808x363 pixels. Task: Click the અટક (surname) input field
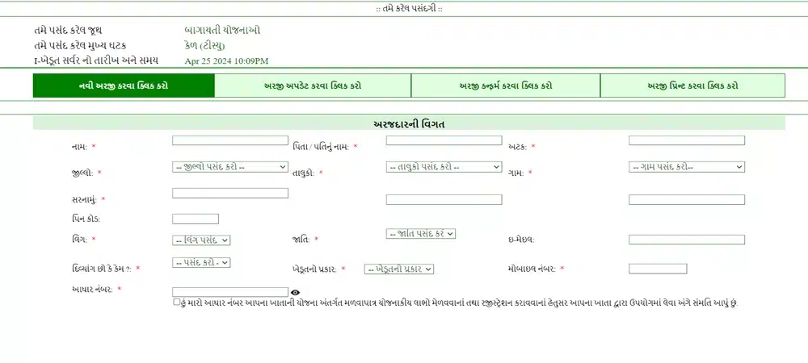686,140
